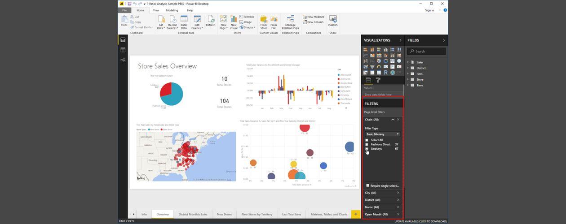The height and width of the screenshot is (224, 566).
Task: Expand the Sales table in Fields
Action: point(408,62)
